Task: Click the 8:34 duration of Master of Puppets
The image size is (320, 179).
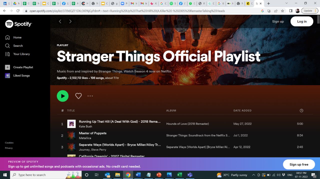Action: point(300,135)
